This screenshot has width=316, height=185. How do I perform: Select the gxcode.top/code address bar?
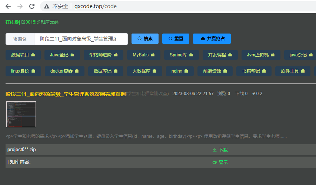(96, 6)
